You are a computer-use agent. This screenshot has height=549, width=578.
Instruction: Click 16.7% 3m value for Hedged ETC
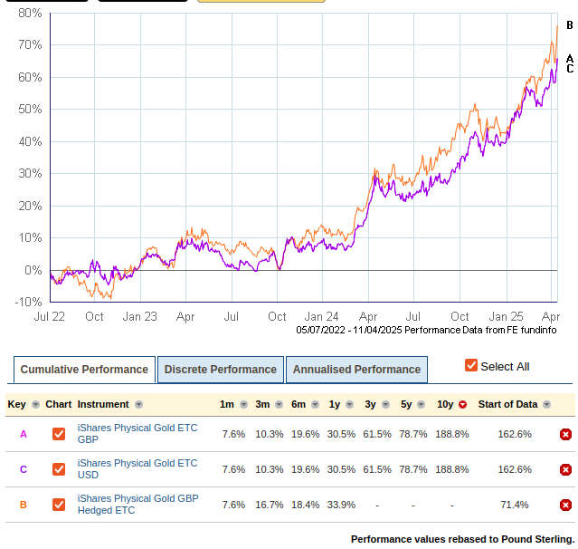click(x=269, y=505)
